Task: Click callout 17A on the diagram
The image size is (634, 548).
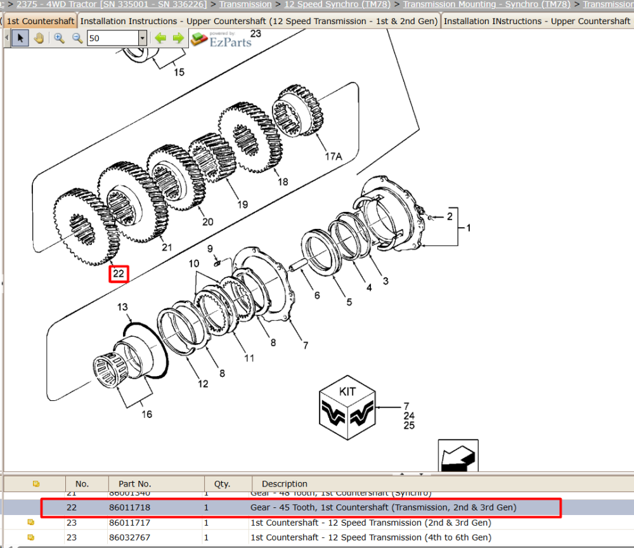Action: click(333, 157)
